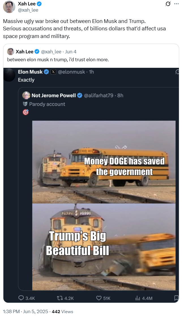Click the Not Jerome Powell avatar
This screenshot has width=182, height=316.
(26, 95)
